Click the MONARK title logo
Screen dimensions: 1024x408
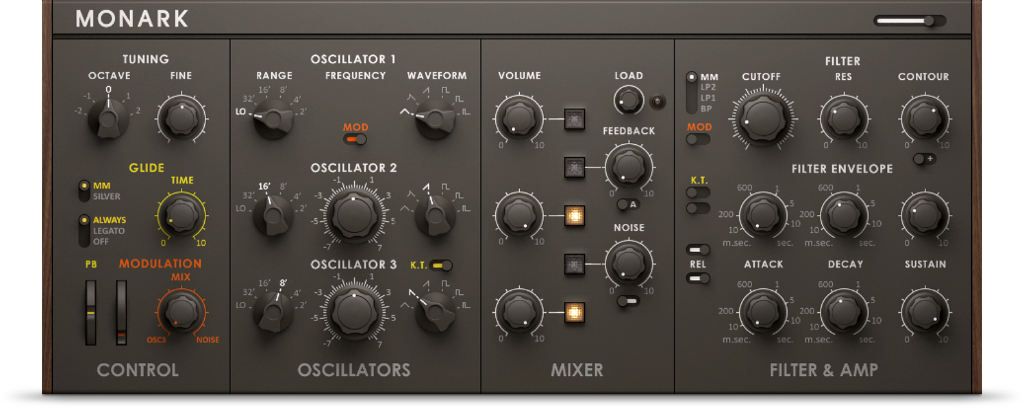[x=132, y=19]
